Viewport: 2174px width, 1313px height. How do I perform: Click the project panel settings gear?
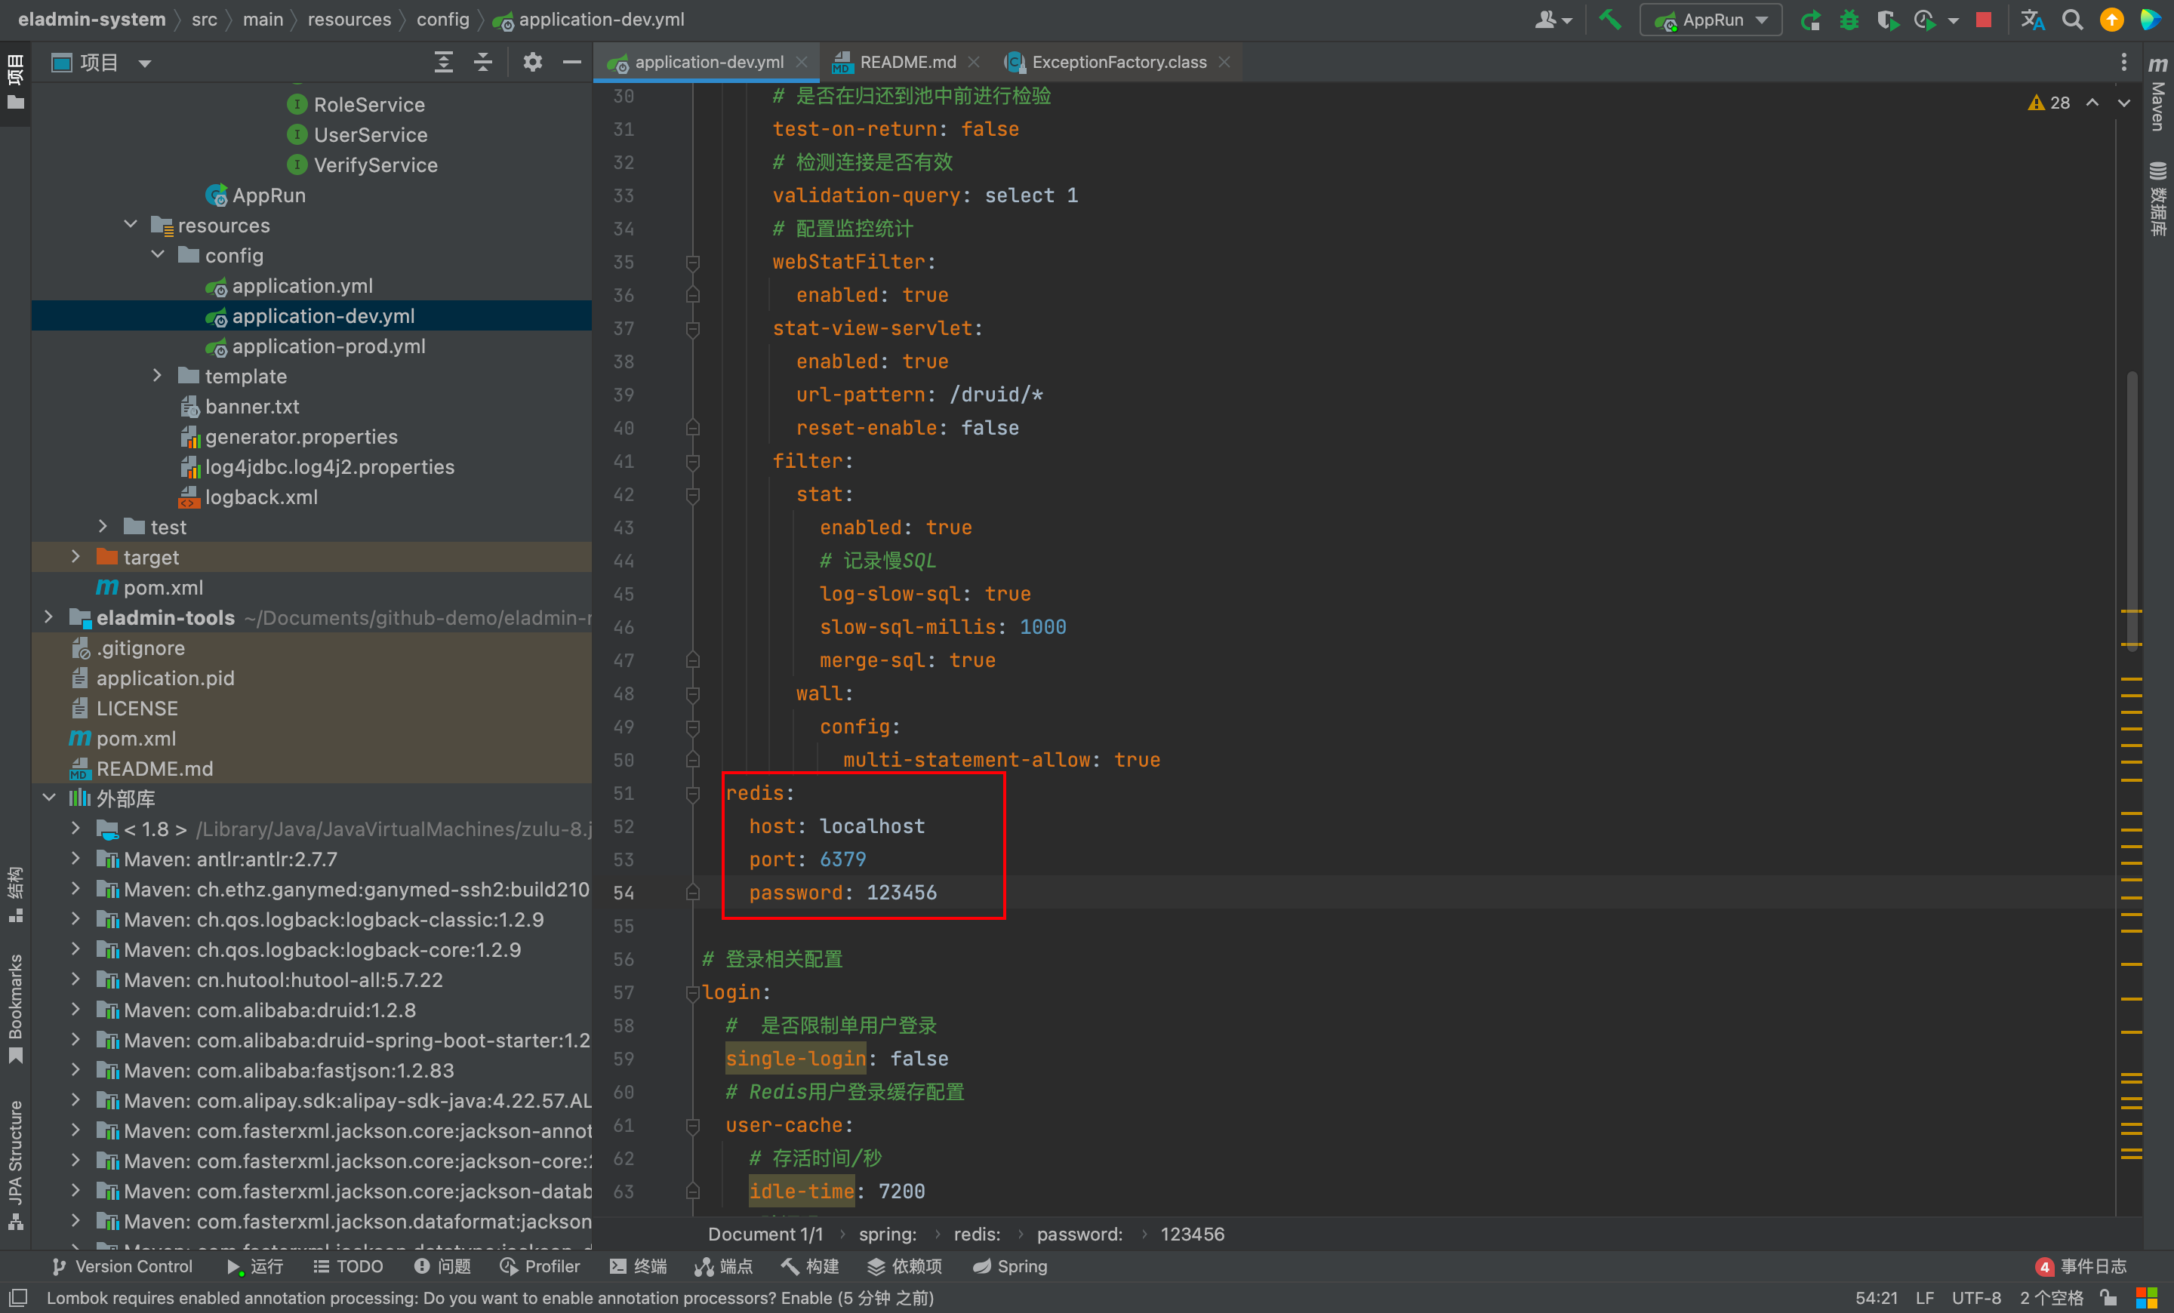532,63
